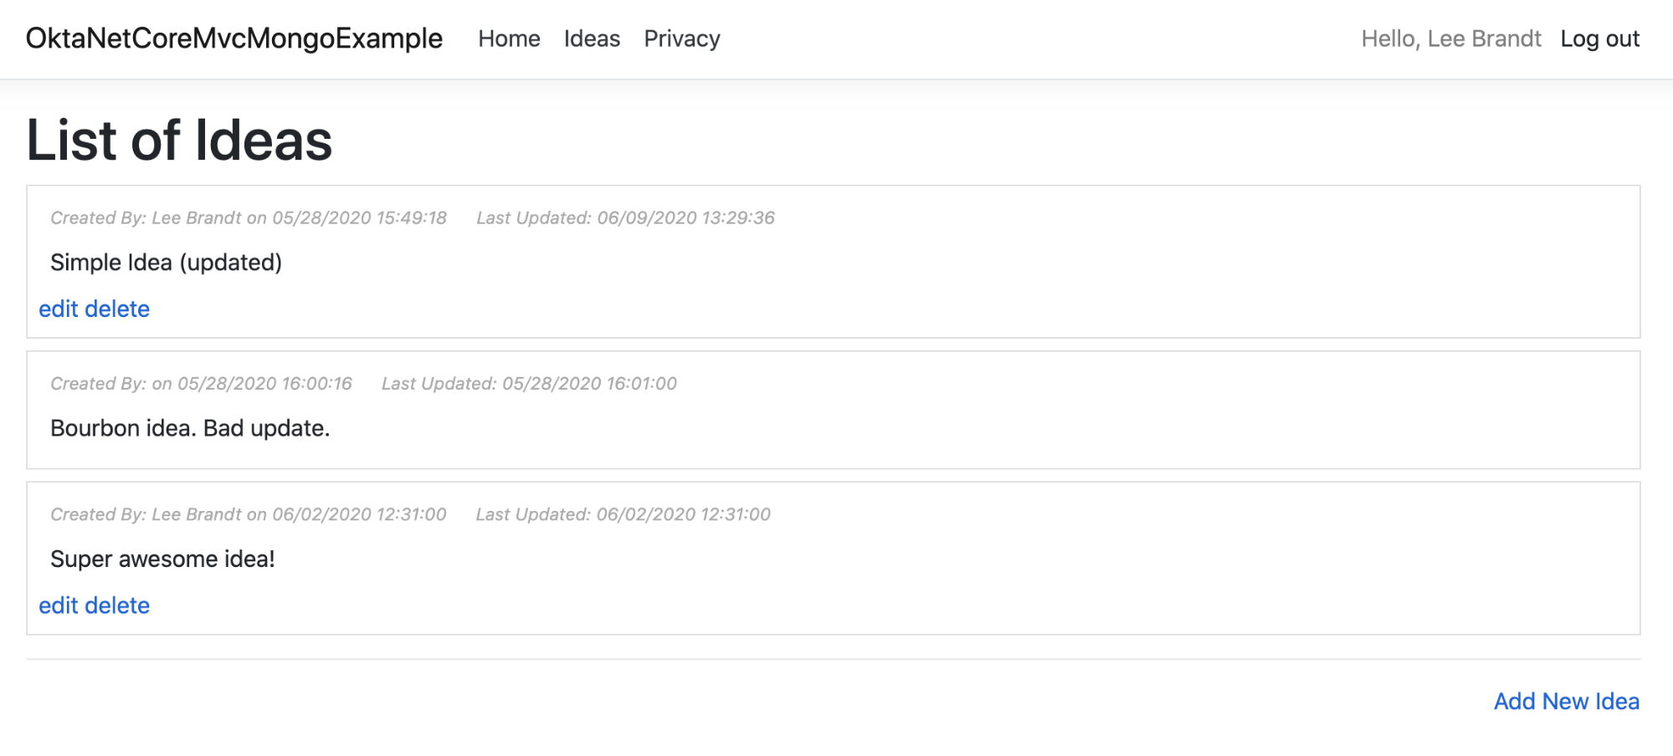The height and width of the screenshot is (756, 1673).
Task: Open the OktaNetCoreMvcMongoExample brand link
Action: [234, 38]
